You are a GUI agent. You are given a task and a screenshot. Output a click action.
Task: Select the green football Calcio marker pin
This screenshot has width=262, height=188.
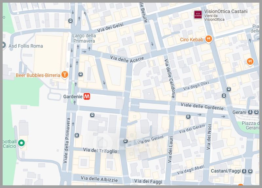click(21, 143)
